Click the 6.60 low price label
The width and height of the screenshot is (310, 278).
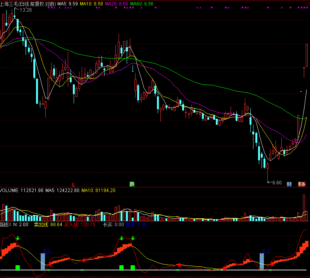[277, 182]
